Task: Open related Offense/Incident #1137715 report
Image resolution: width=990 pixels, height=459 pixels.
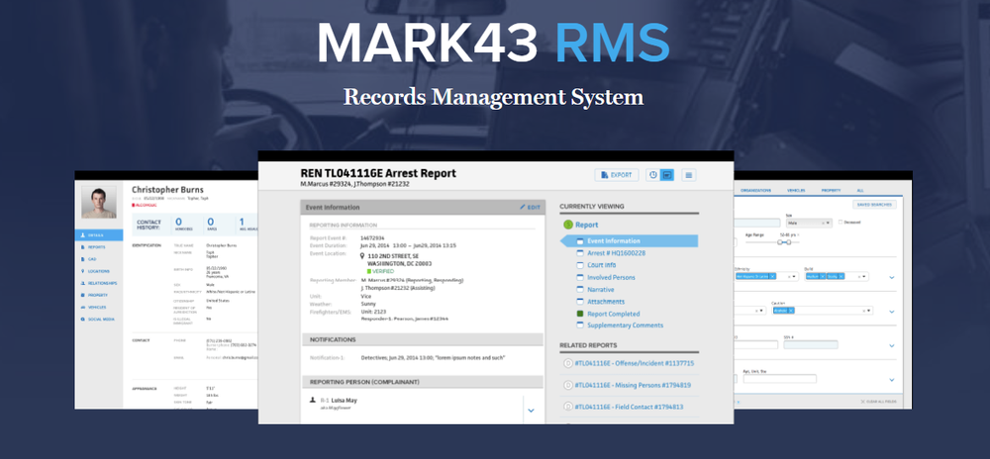Action: point(634,363)
